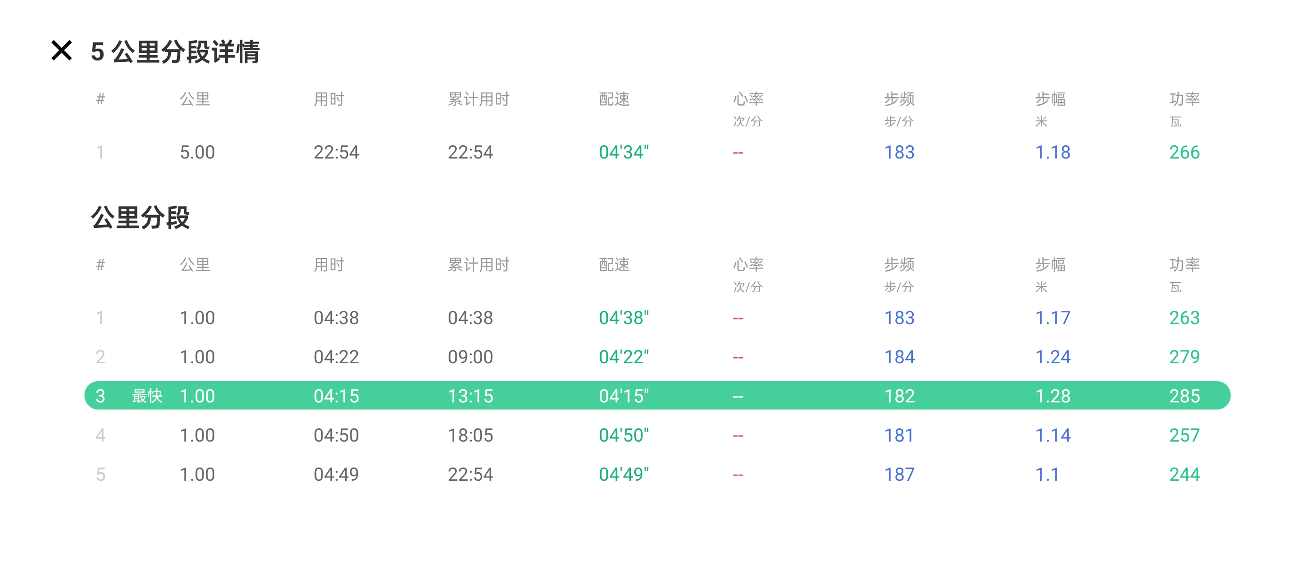
Task: Click the 配速 column header in splits table
Action: pyautogui.click(x=614, y=265)
